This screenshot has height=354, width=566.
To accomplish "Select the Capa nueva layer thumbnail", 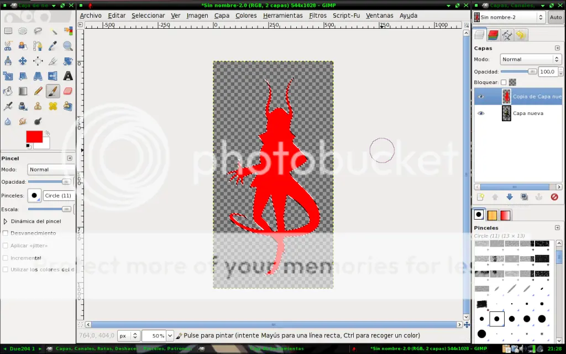I will [x=506, y=113].
